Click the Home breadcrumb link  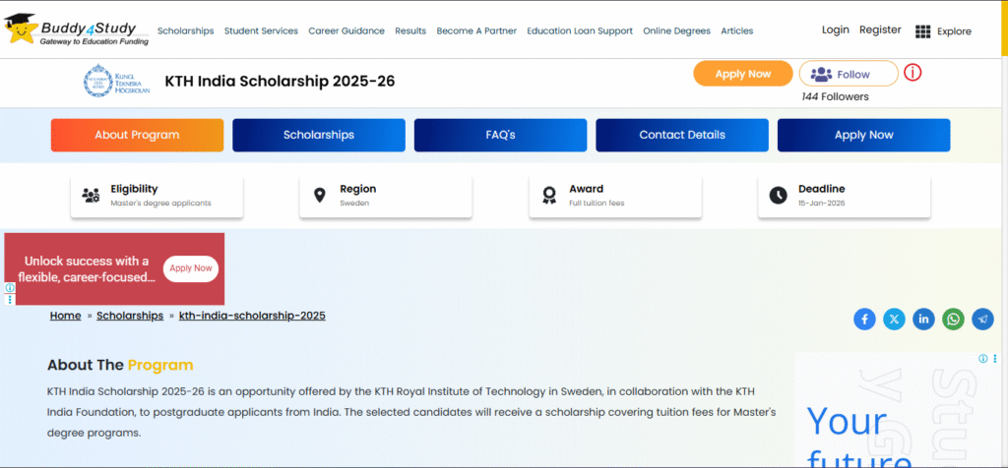point(66,316)
